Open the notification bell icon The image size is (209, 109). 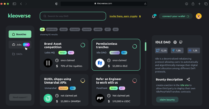[x=154, y=16]
